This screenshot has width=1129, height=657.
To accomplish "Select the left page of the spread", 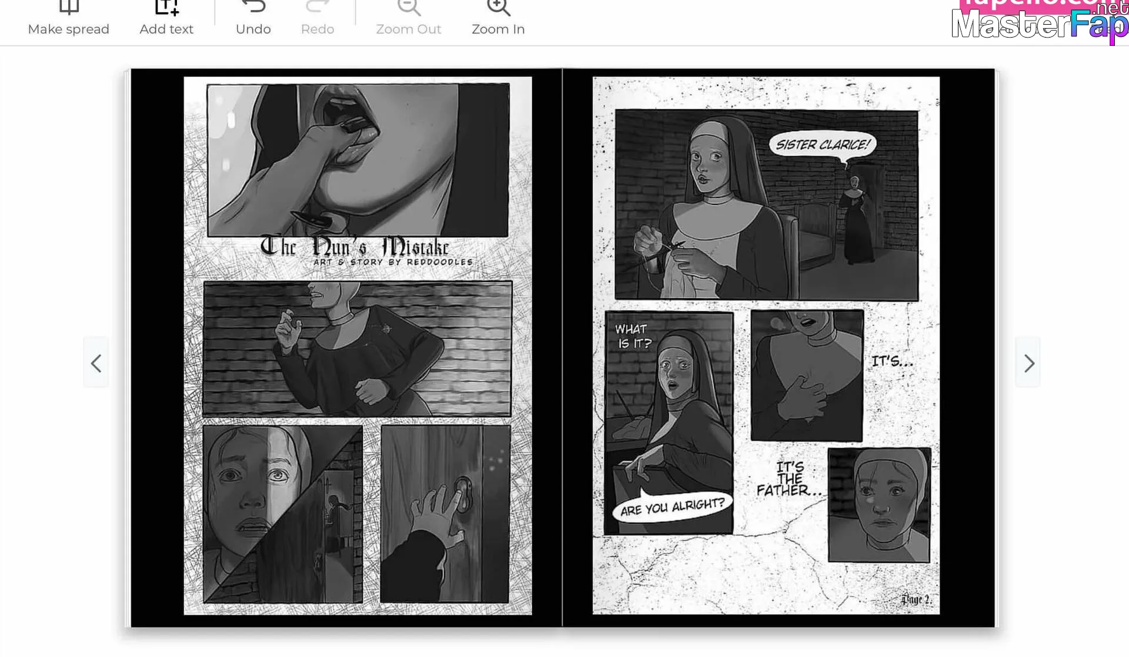I will [x=346, y=348].
